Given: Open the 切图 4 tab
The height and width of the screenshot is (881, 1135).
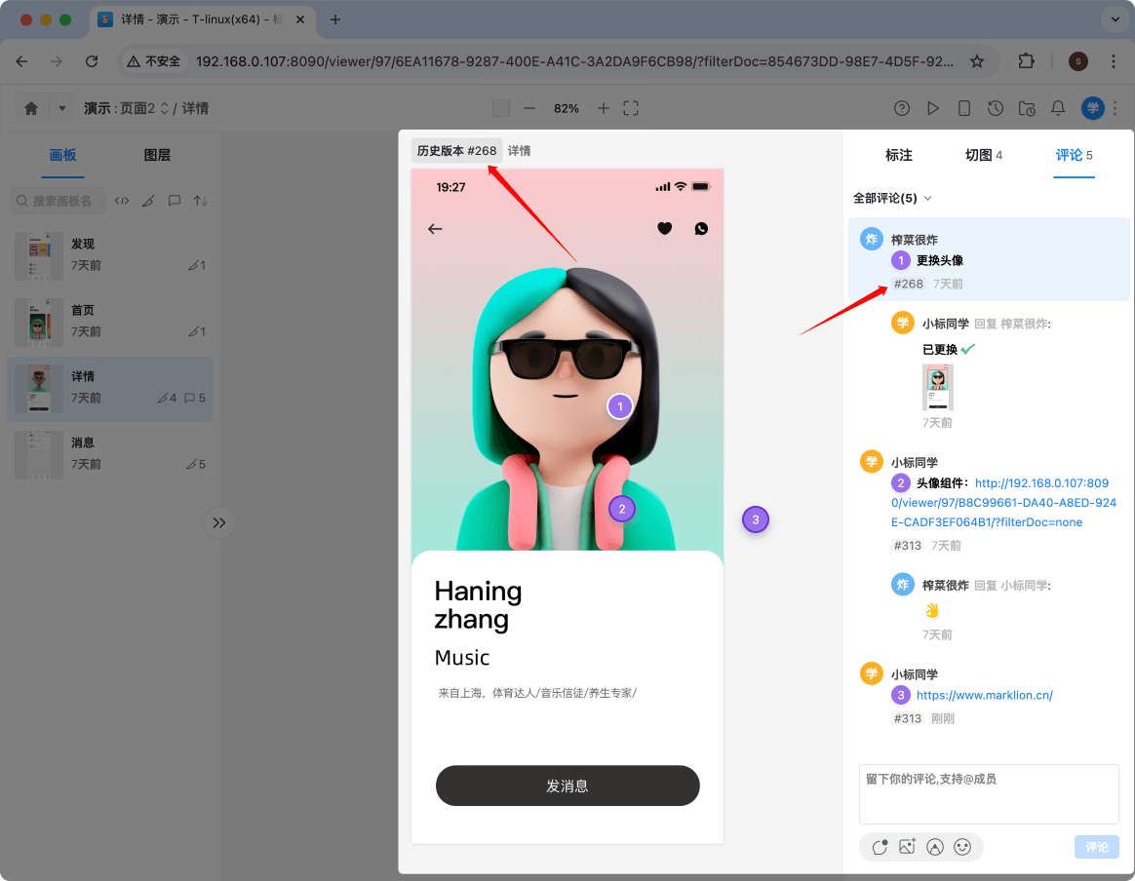Looking at the screenshot, I should pyautogui.click(x=984, y=155).
